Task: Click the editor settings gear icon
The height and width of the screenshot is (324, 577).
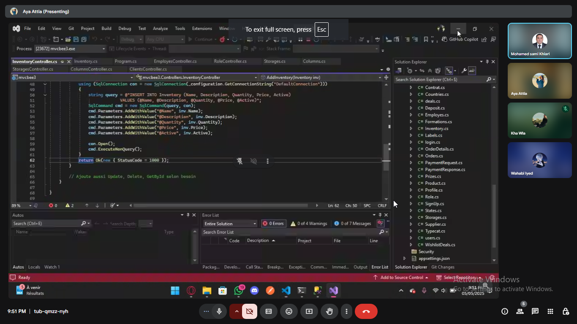Action: click(388, 69)
